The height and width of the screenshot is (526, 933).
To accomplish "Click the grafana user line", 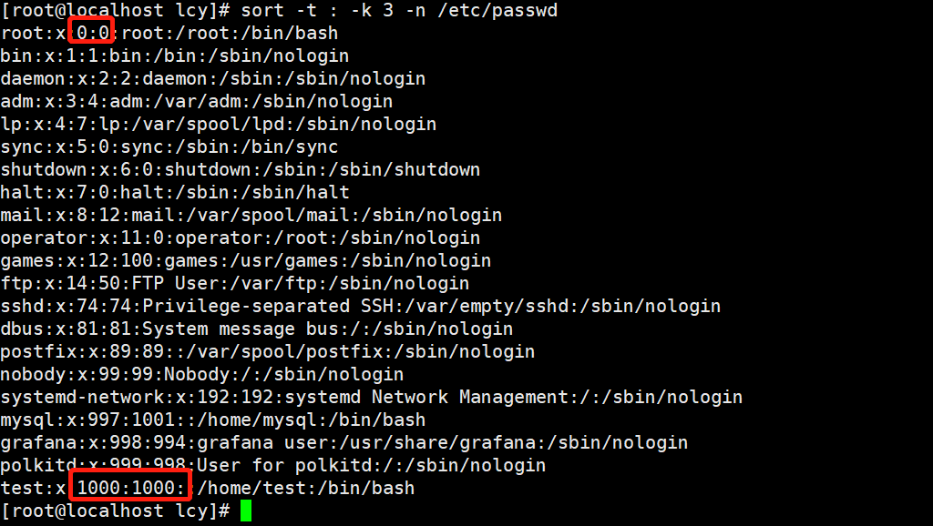I will coord(343,442).
